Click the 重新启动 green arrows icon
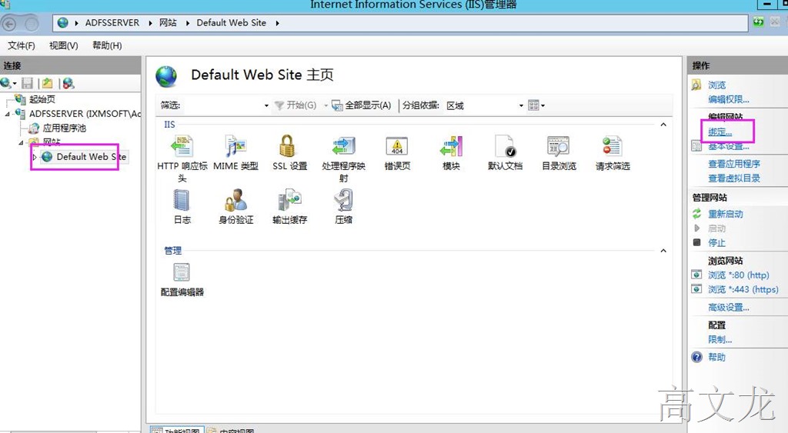Image resolution: width=788 pixels, height=433 pixels. point(696,214)
